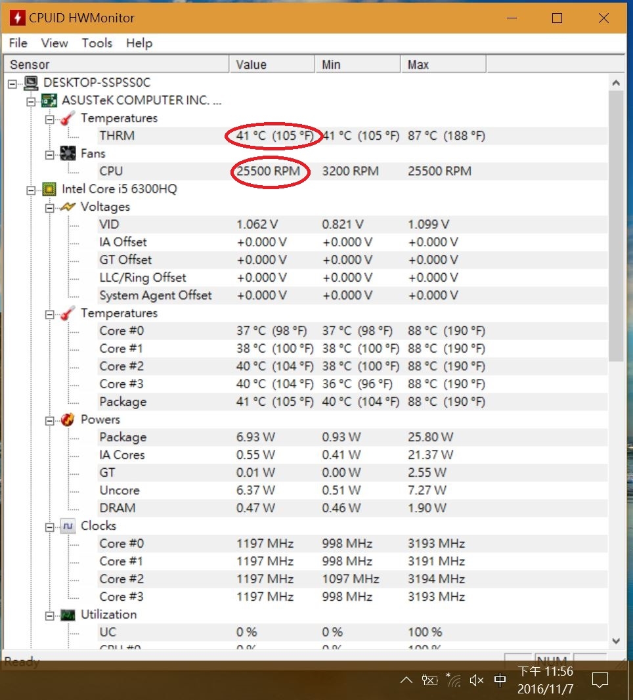This screenshot has height=700, width=633.
Task: Click the voltage zigzag icon beside Voltages
Action: tap(68, 207)
